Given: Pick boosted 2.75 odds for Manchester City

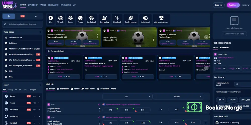Looking at the screenshot, I should click(x=101, y=76).
